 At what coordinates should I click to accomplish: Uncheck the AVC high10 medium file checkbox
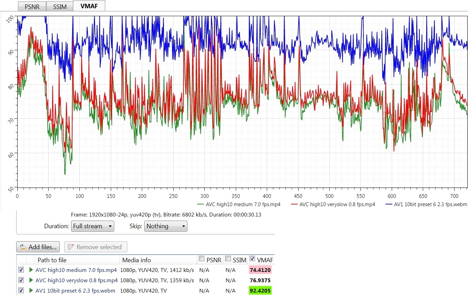(21, 270)
